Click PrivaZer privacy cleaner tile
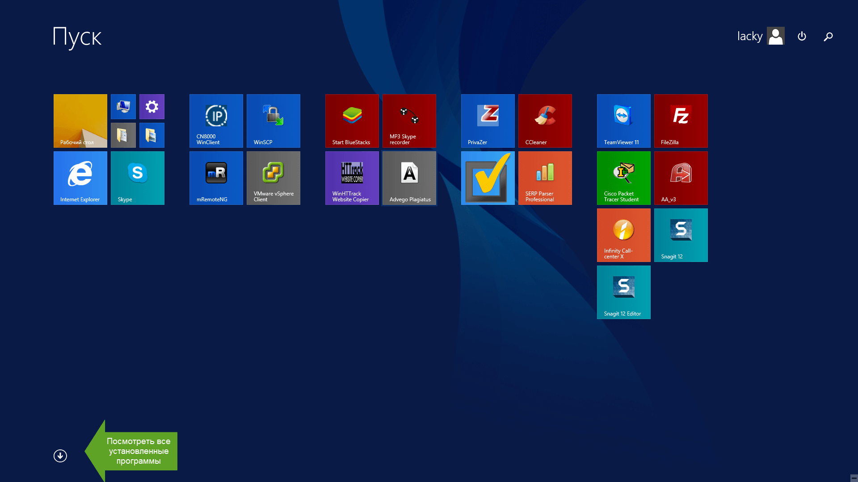The height and width of the screenshot is (482, 858). click(x=488, y=120)
